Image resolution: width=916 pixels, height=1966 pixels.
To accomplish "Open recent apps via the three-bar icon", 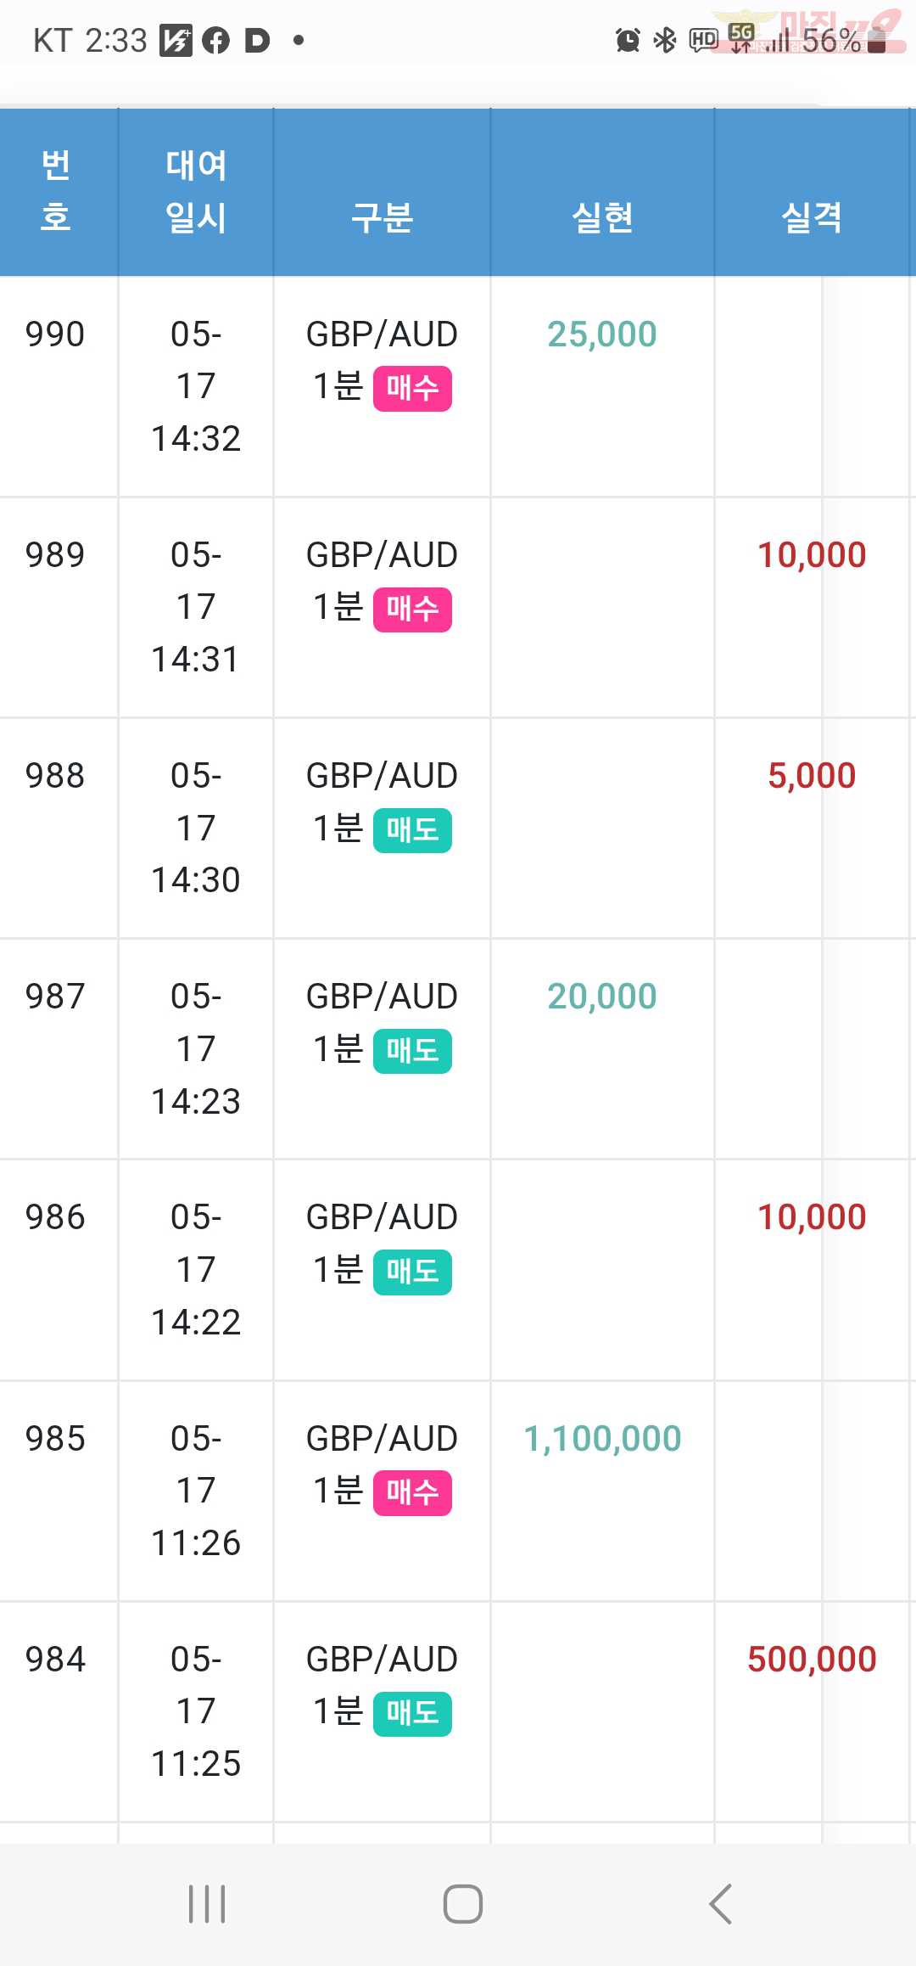I will pos(207,1903).
